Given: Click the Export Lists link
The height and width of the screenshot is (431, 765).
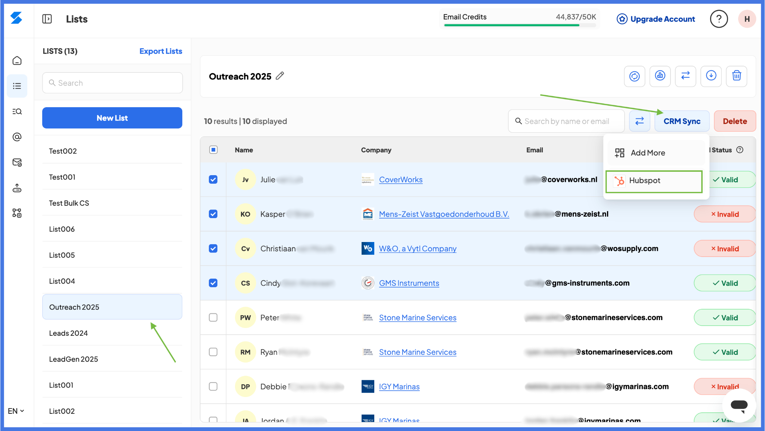Looking at the screenshot, I should (161, 51).
